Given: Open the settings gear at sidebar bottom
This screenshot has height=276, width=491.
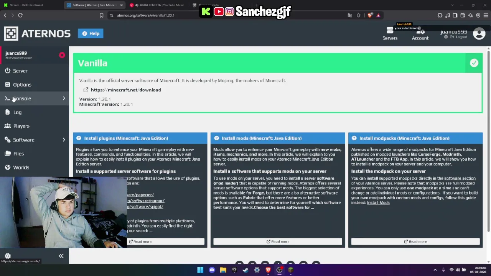Looking at the screenshot, I should [x=8, y=256].
